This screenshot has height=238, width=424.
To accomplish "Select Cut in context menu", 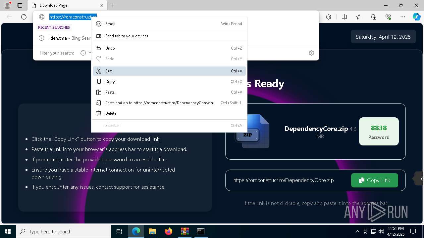I will 169,71.
